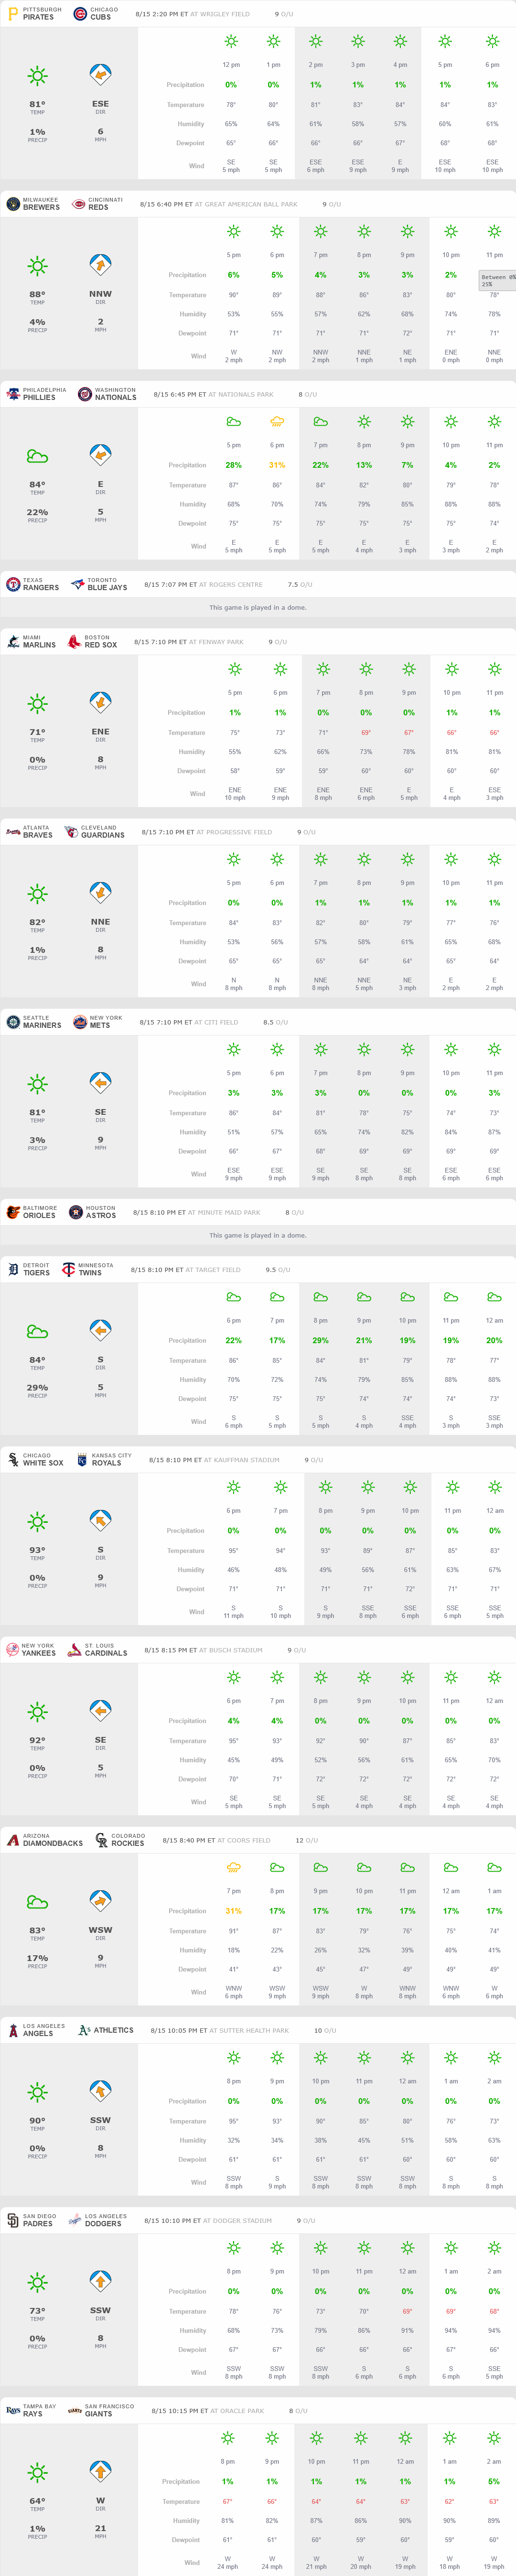Click the Seattle Mariners team logo
This screenshot has height=2576, width=516.
(x=13, y=1022)
